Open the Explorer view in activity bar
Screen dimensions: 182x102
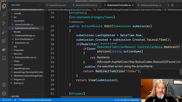pos(4,6)
